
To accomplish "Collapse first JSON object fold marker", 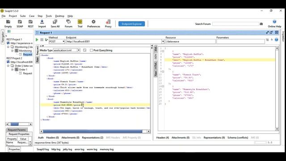I will pos(163,51).
